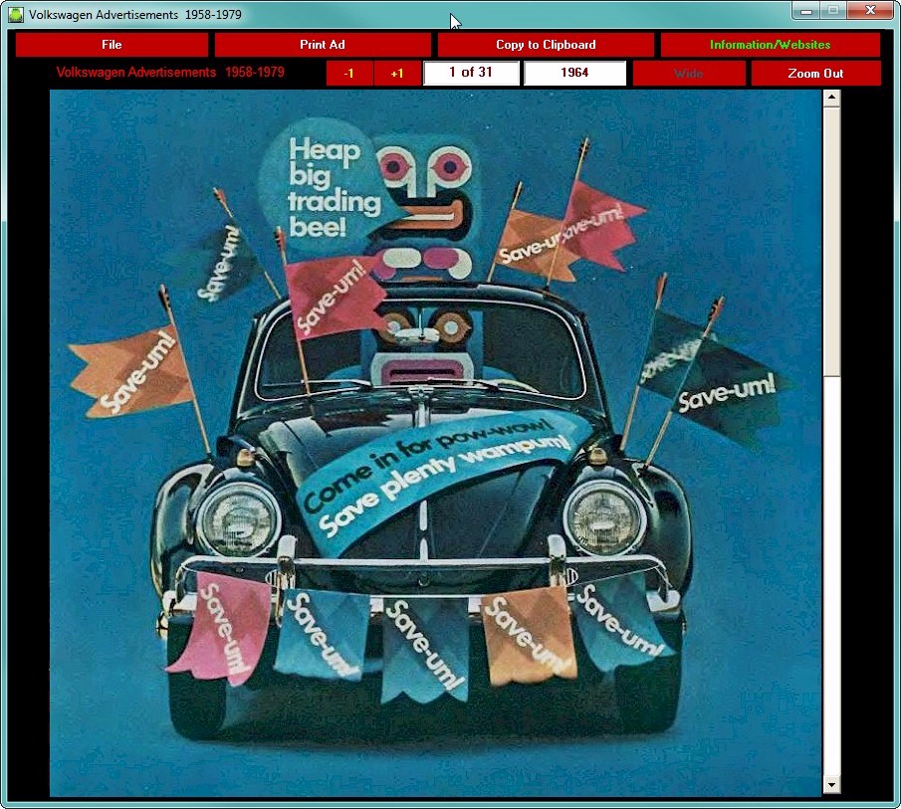
Task: Go to previous ad with -1
Action: pyautogui.click(x=349, y=74)
